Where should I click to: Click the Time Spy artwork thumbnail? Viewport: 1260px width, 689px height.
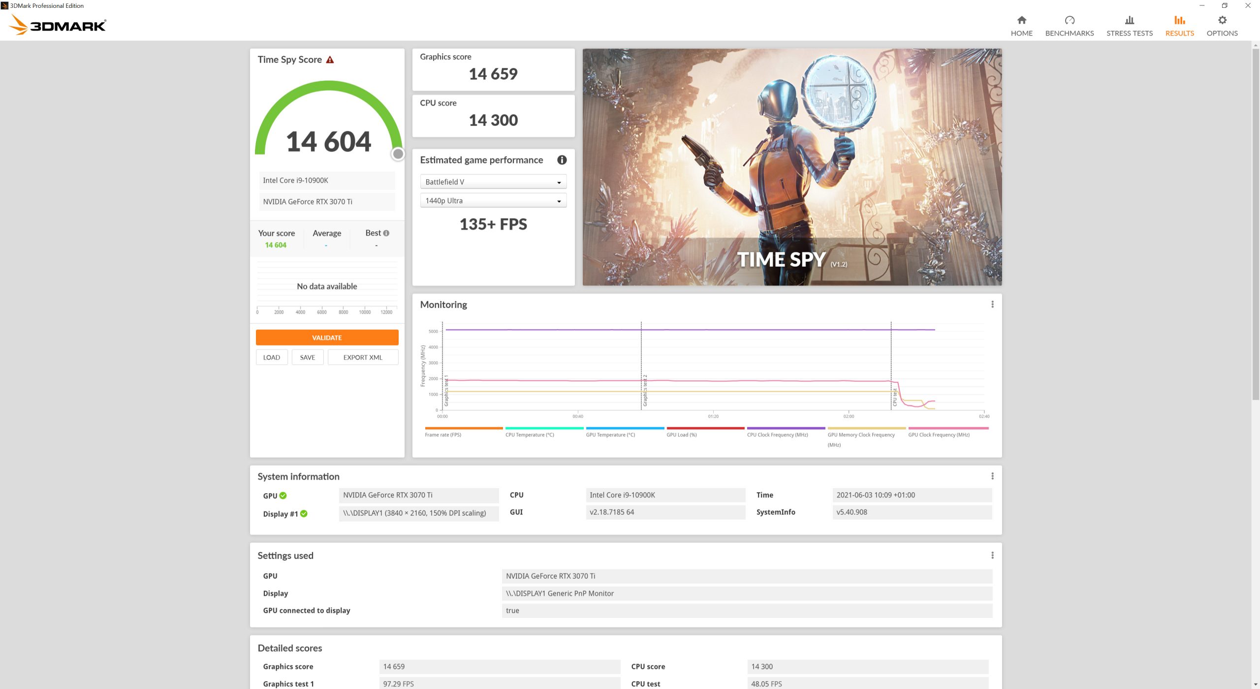tap(791, 167)
